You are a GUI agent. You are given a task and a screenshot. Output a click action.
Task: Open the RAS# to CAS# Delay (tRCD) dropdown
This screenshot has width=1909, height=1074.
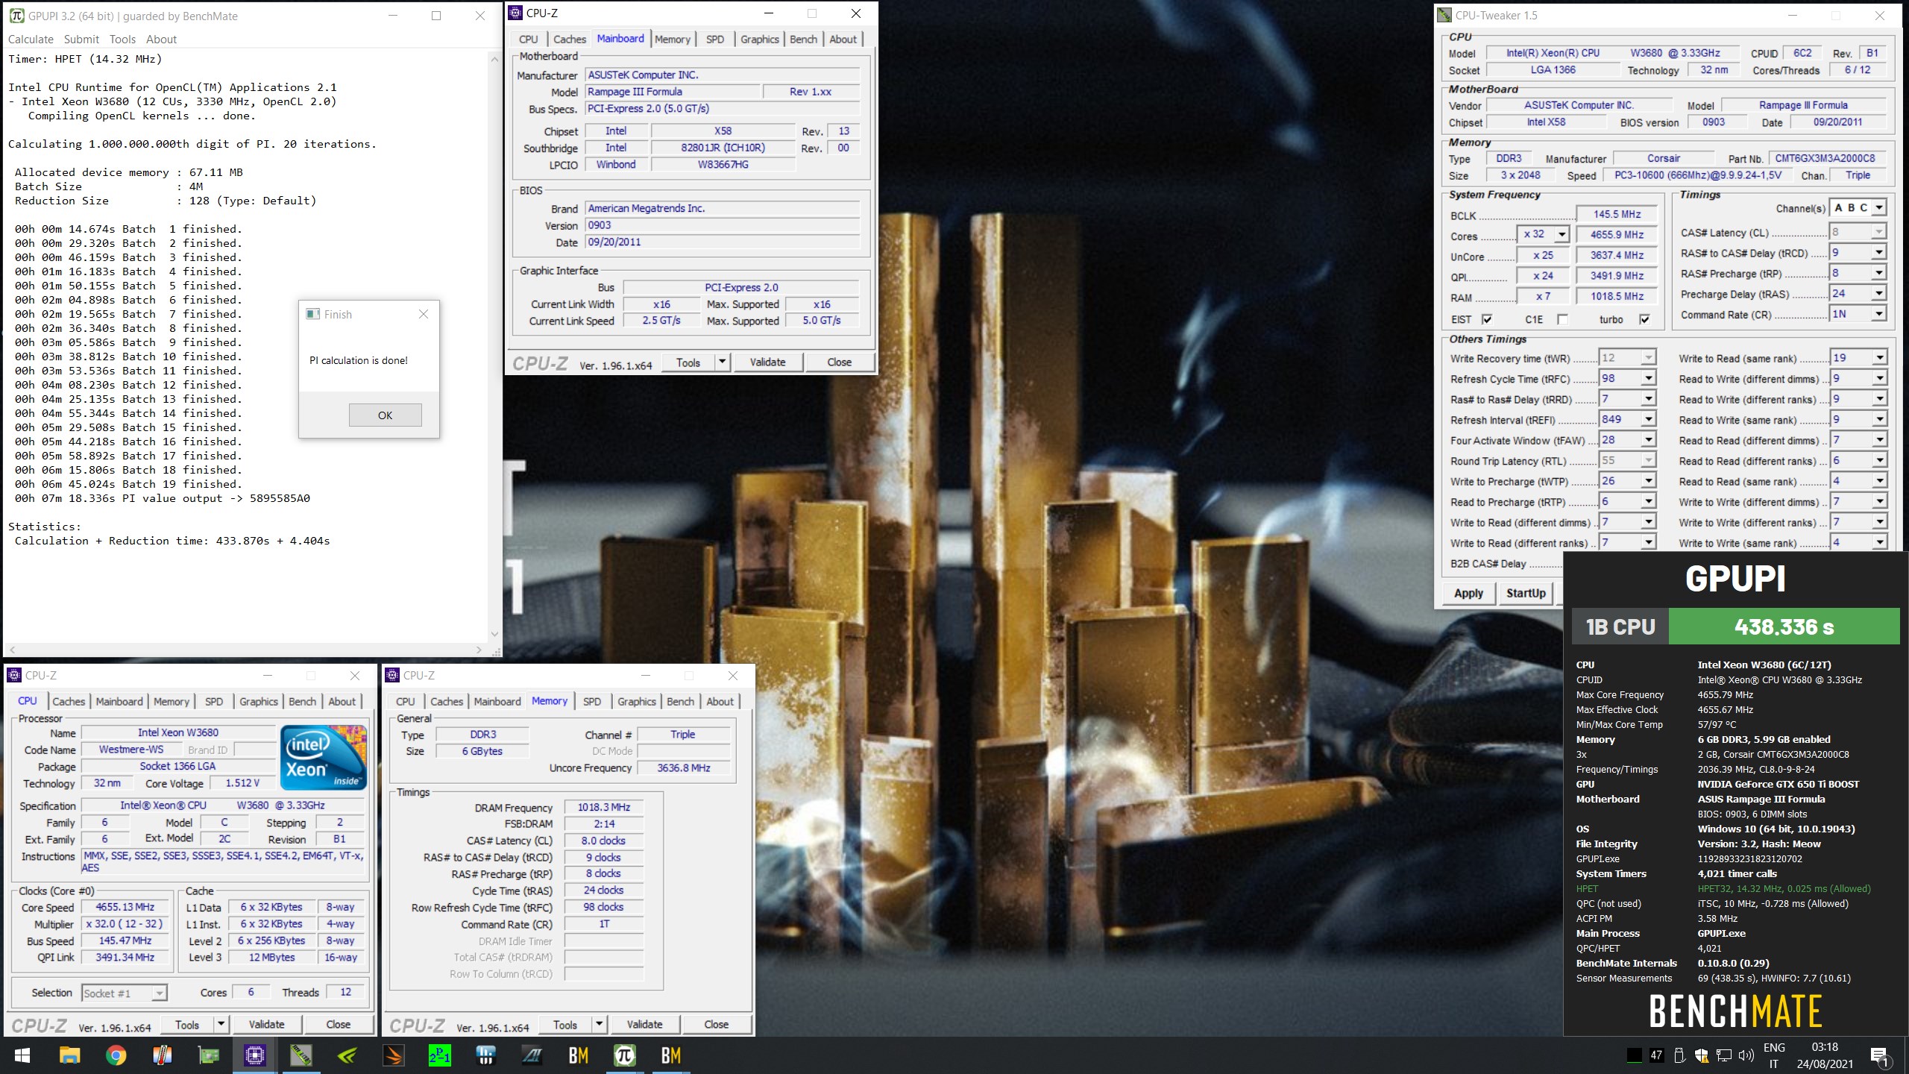point(1879,253)
